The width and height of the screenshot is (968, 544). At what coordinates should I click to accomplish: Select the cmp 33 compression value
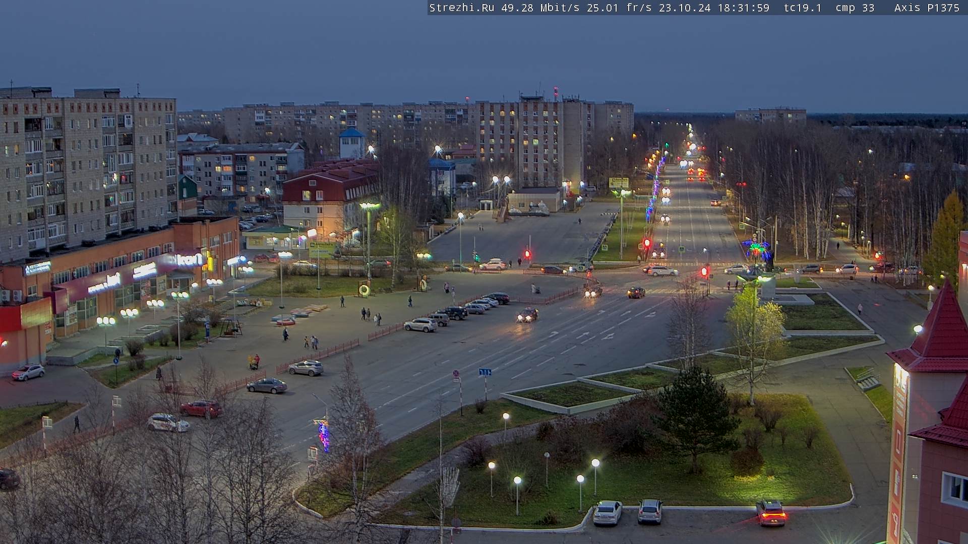tap(855, 8)
